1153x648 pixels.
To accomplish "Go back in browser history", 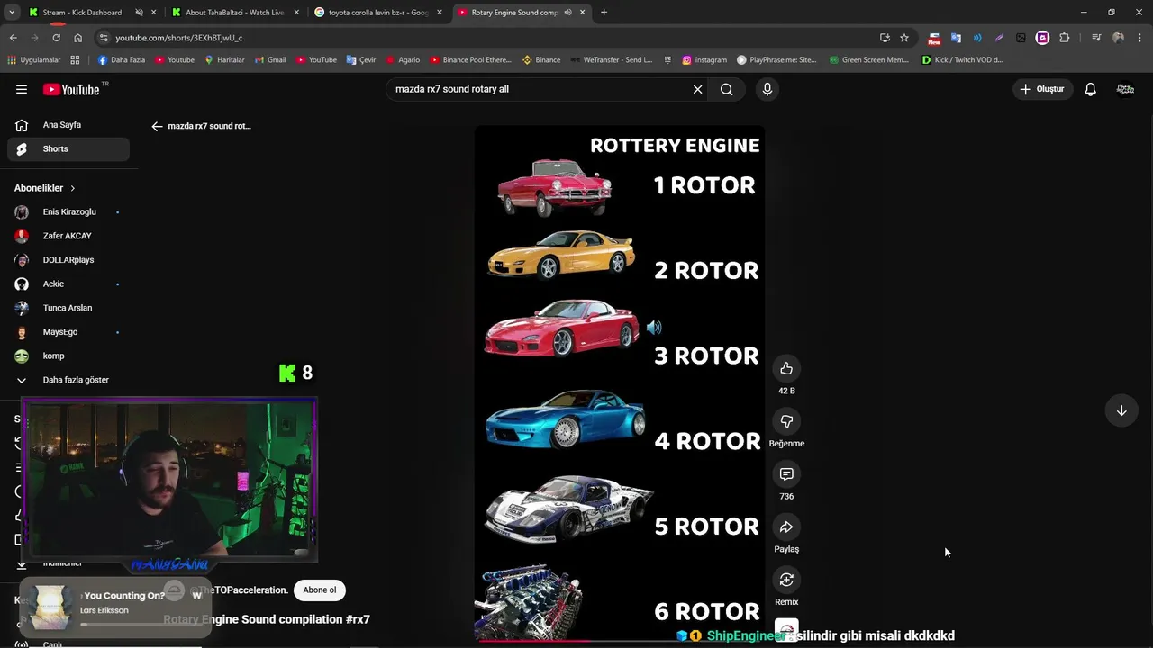I will 13,38.
